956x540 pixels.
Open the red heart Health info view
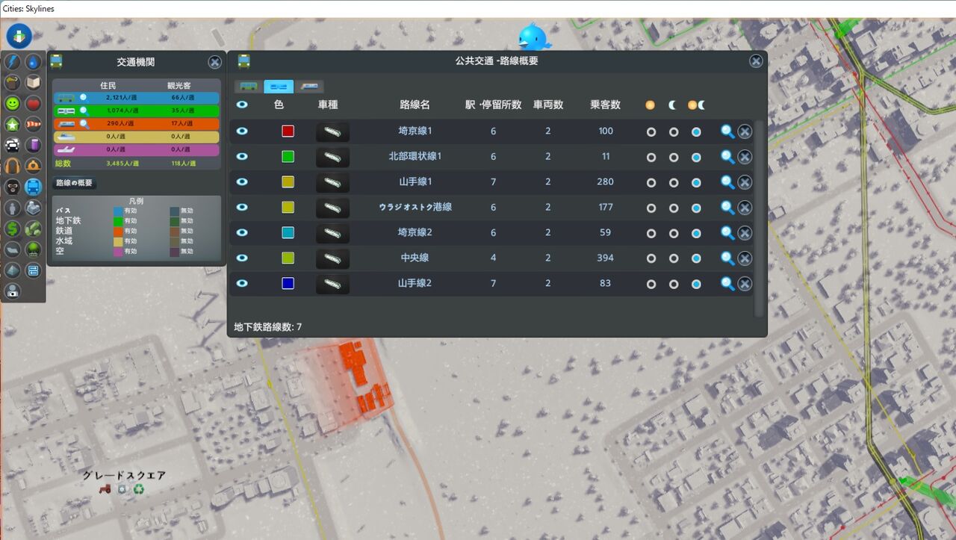pos(34,104)
